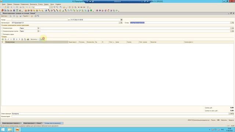235x132 pixels.
Task: Open the Равно dropdown in the Номенклатура row
Action: point(38,28)
